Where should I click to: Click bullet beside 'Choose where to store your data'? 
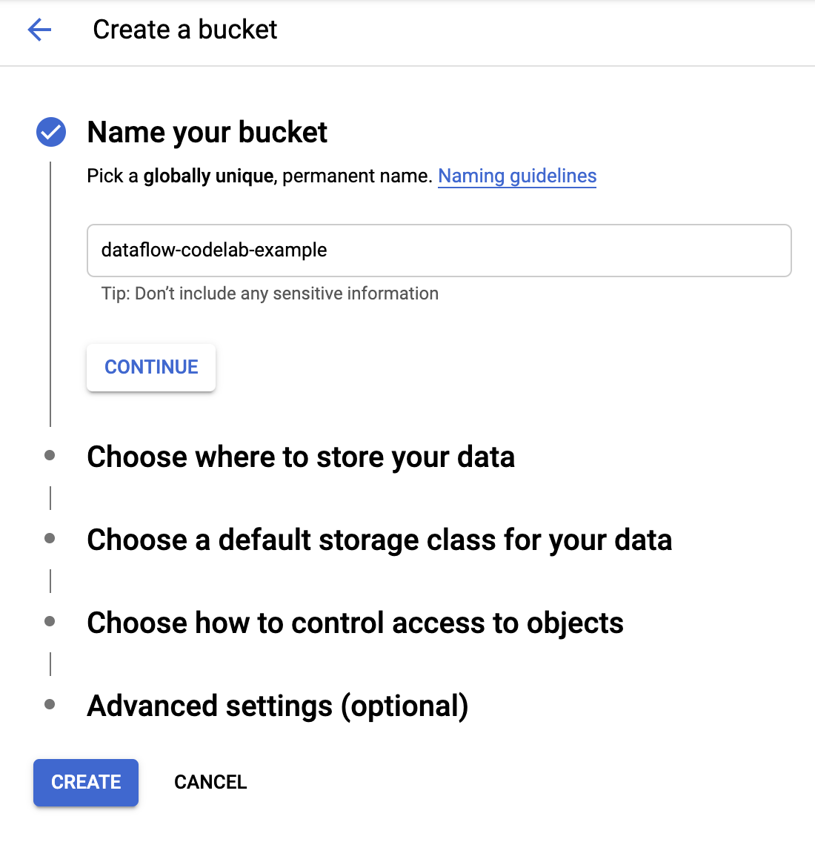click(50, 456)
